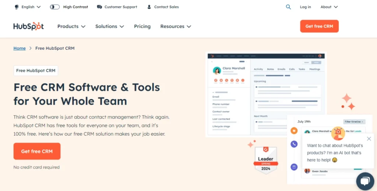This screenshot has width=377, height=191.
Task: Toggle the High Contrast switch
Action: click(54, 7)
